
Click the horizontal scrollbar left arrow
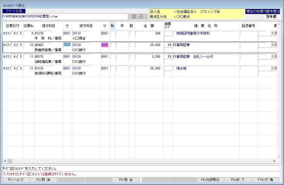pyautogui.click(x=5, y=161)
